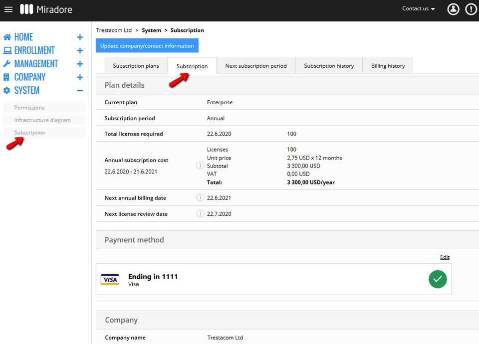Click the Company building icon

point(6,77)
